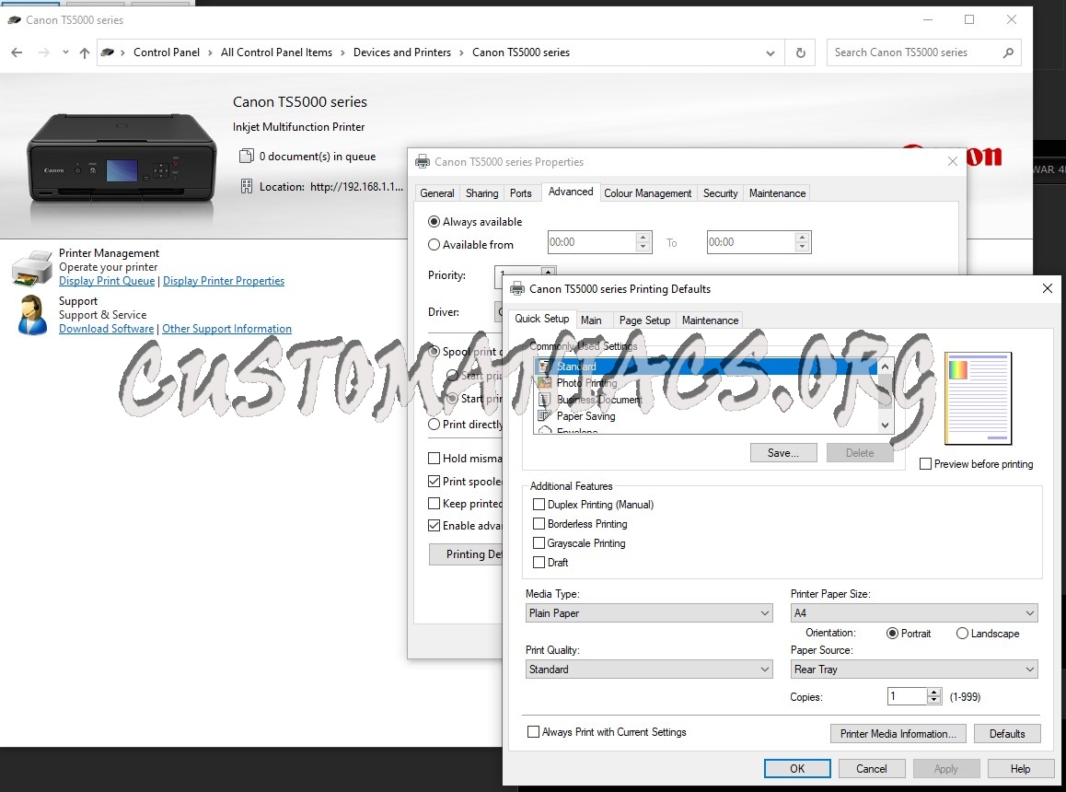Select Print directly radio button
The width and height of the screenshot is (1066, 792).
[x=434, y=425]
